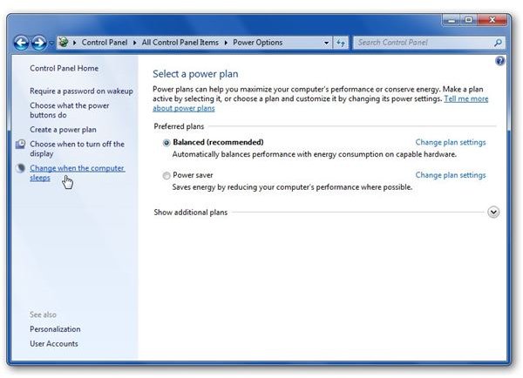Click the search magnifier icon
The image size is (523, 378).
(x=498, y=43)
